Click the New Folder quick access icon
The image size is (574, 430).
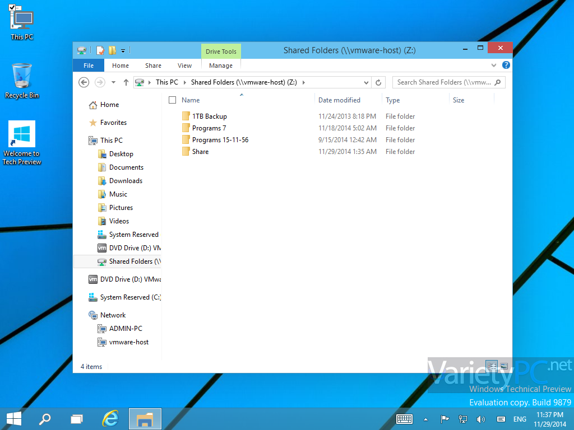[x=112, y=50]
